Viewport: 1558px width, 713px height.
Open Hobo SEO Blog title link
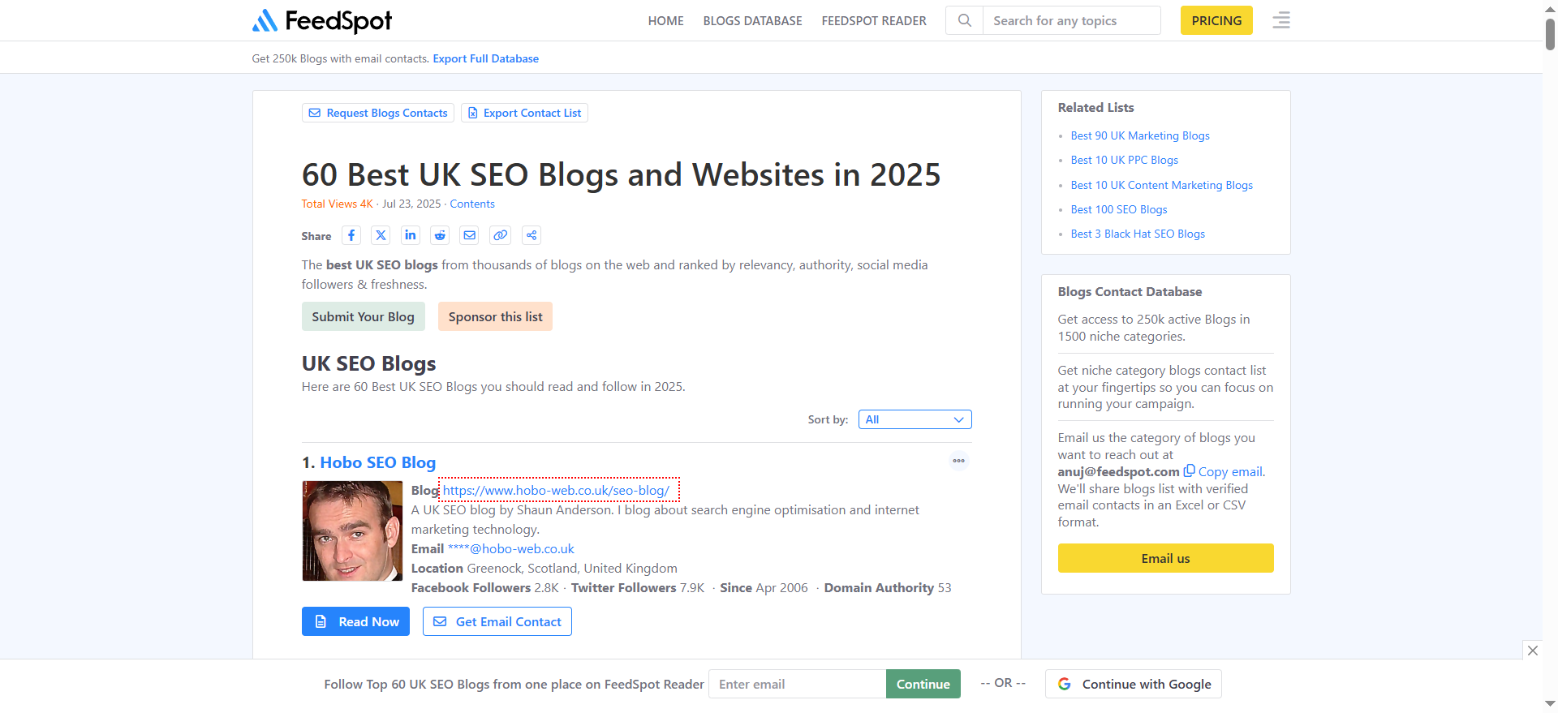click(378, 462)
